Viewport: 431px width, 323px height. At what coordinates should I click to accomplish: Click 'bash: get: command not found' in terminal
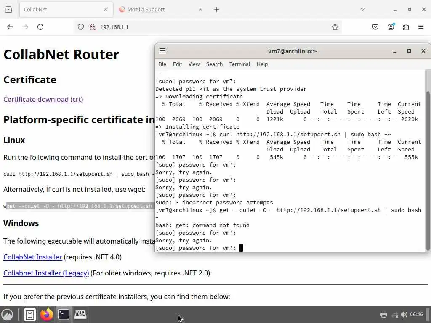tap(202, 225)
